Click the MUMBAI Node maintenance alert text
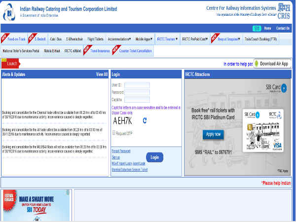The image size is (296, 222). [x=54, y=149]
